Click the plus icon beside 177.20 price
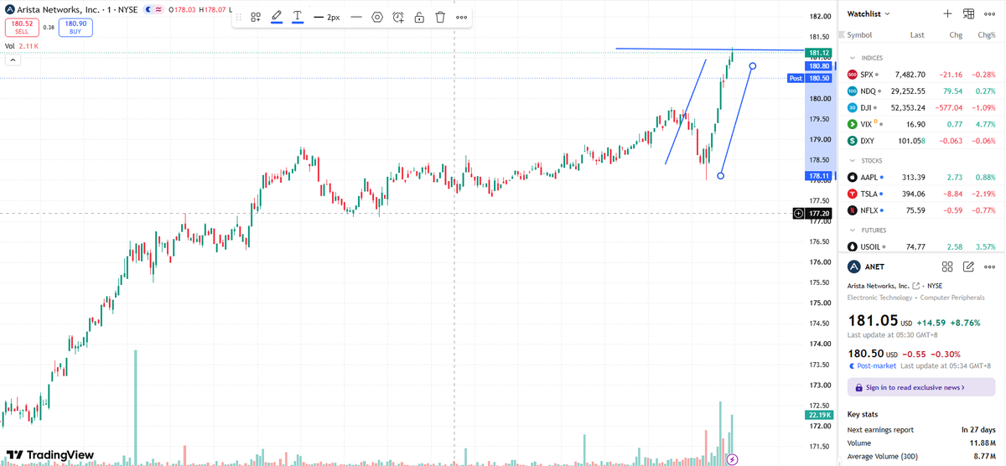This screenshot has width=1006, height=466. click(798, 214)
